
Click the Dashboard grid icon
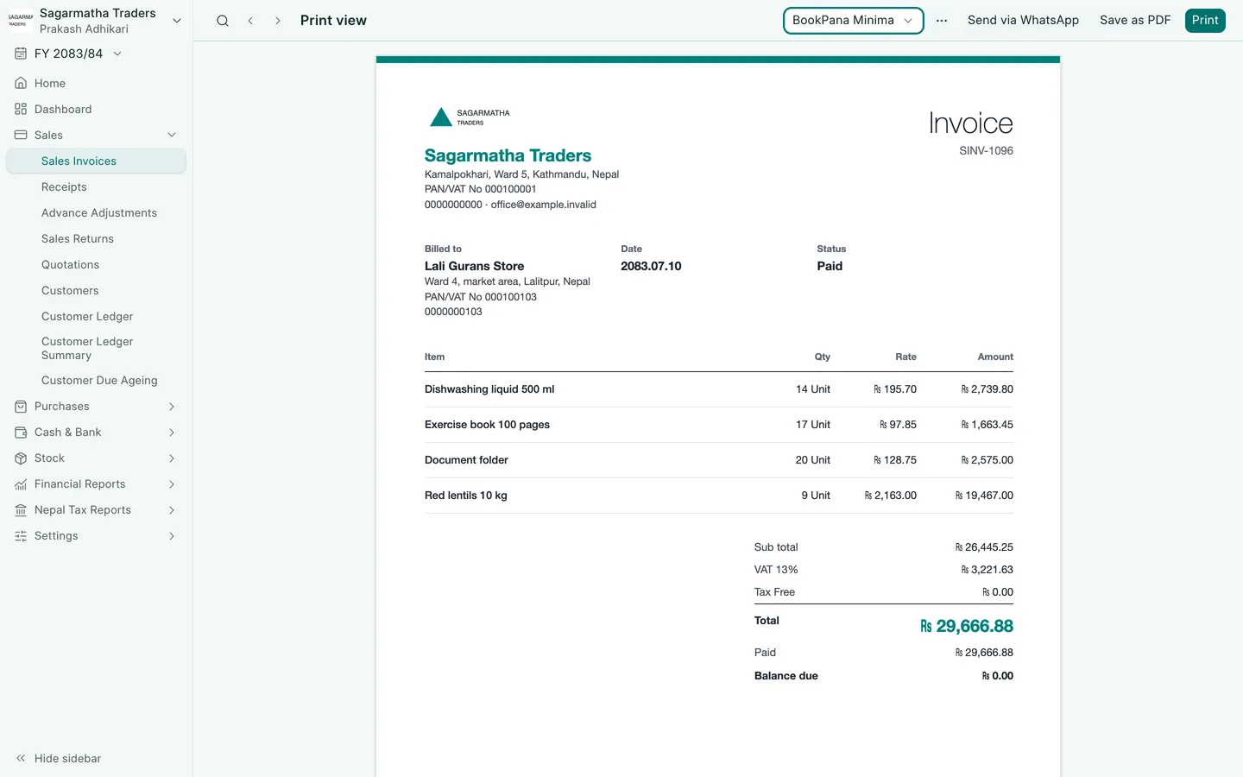(21, 110)
